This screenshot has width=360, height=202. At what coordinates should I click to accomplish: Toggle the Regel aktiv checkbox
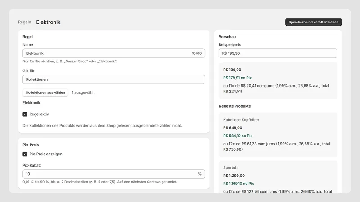(x=25, y=114)
